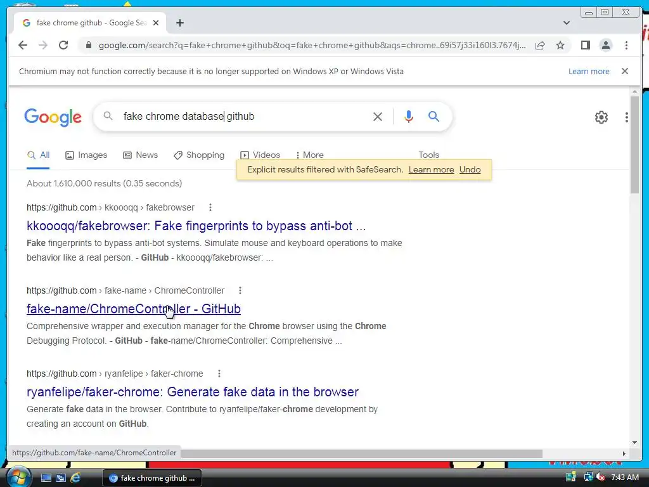Expand the More search categories menu
The height and width of the screenshot is (487, 649).
tap(309, 155)
